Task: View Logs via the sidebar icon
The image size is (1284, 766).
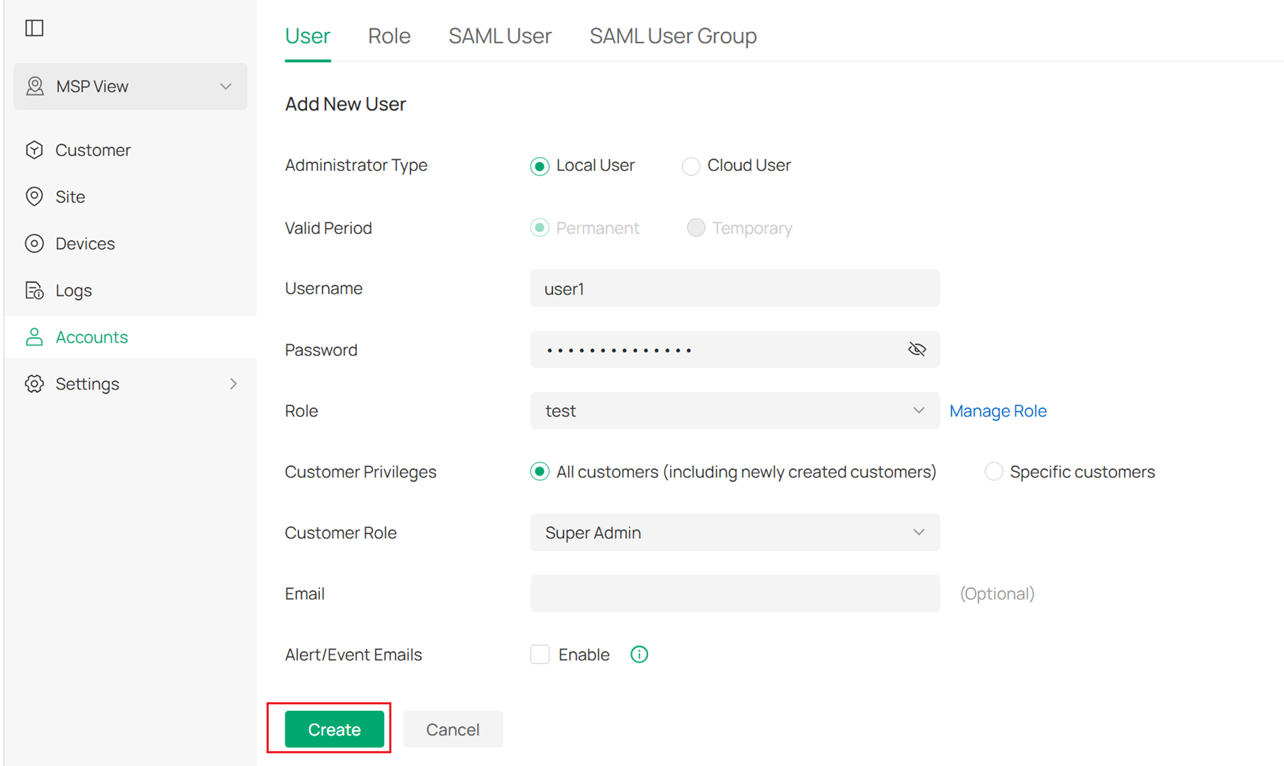Action: coord(73,290)
